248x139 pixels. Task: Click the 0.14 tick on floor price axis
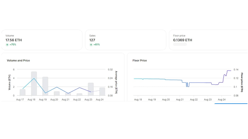(236, 69)
